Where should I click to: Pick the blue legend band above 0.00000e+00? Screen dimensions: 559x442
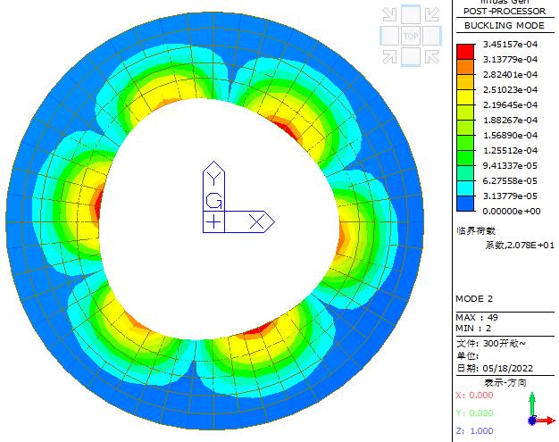[x=465, y=204]
